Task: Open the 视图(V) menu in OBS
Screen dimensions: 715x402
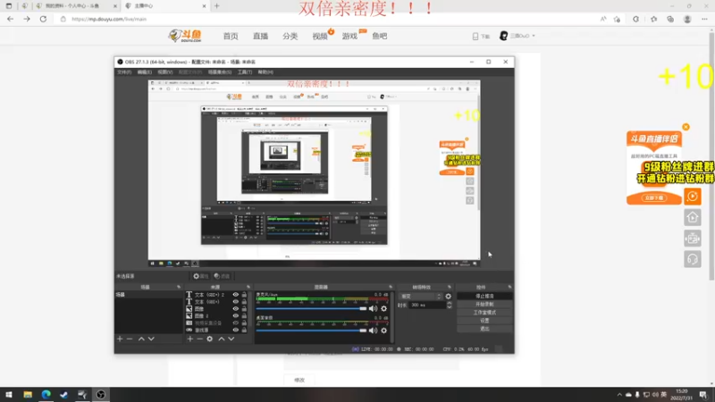Action: click(x=165, y=72)
